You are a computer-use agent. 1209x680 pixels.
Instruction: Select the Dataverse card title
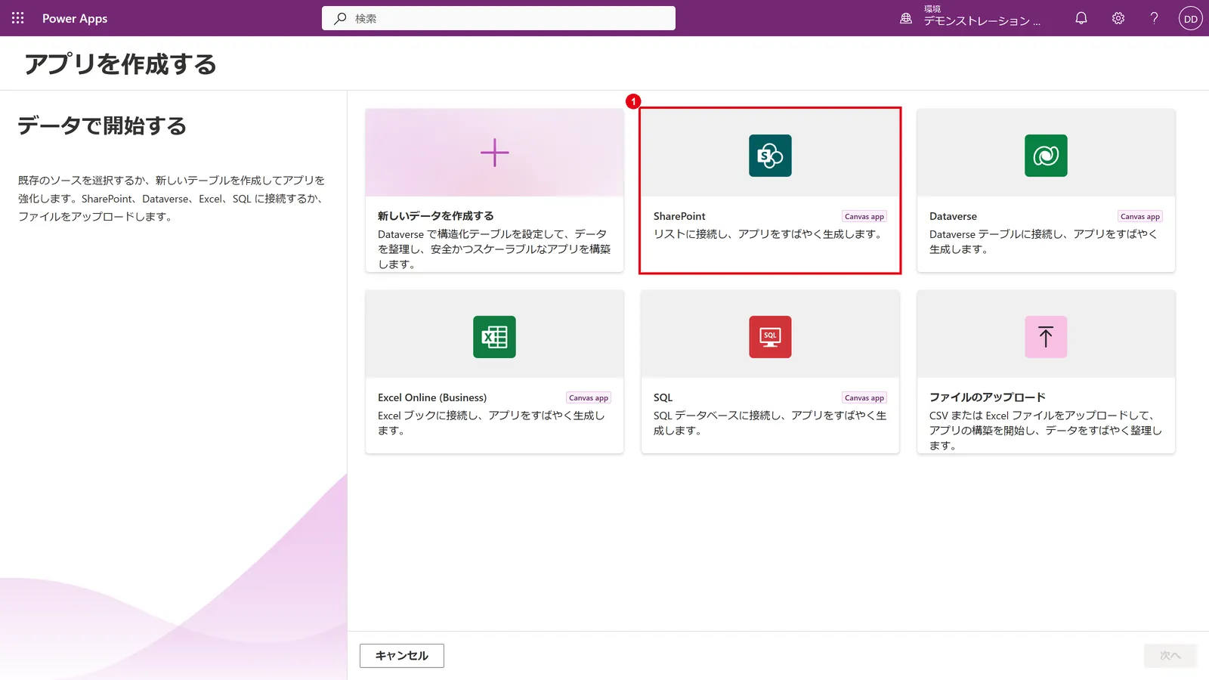tap(953, 216)
